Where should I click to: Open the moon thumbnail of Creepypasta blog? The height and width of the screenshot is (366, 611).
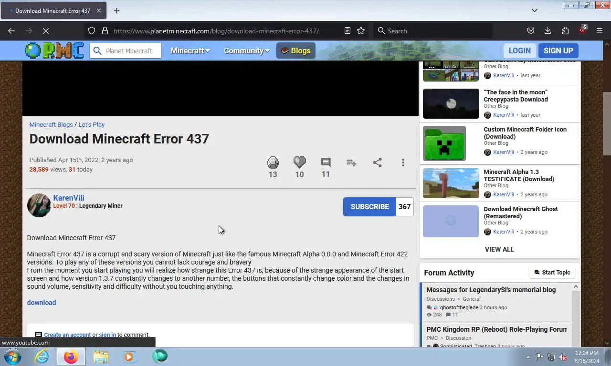[x=451, y=103]
